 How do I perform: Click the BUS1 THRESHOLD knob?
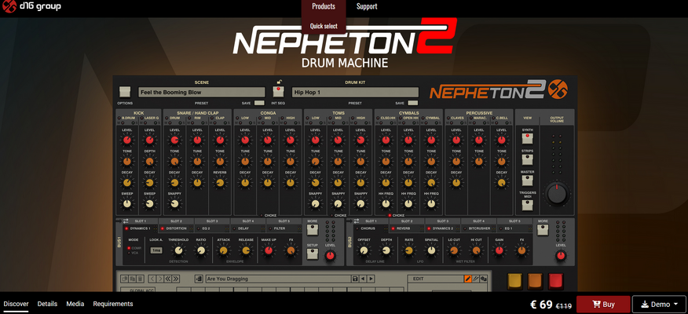178,250
